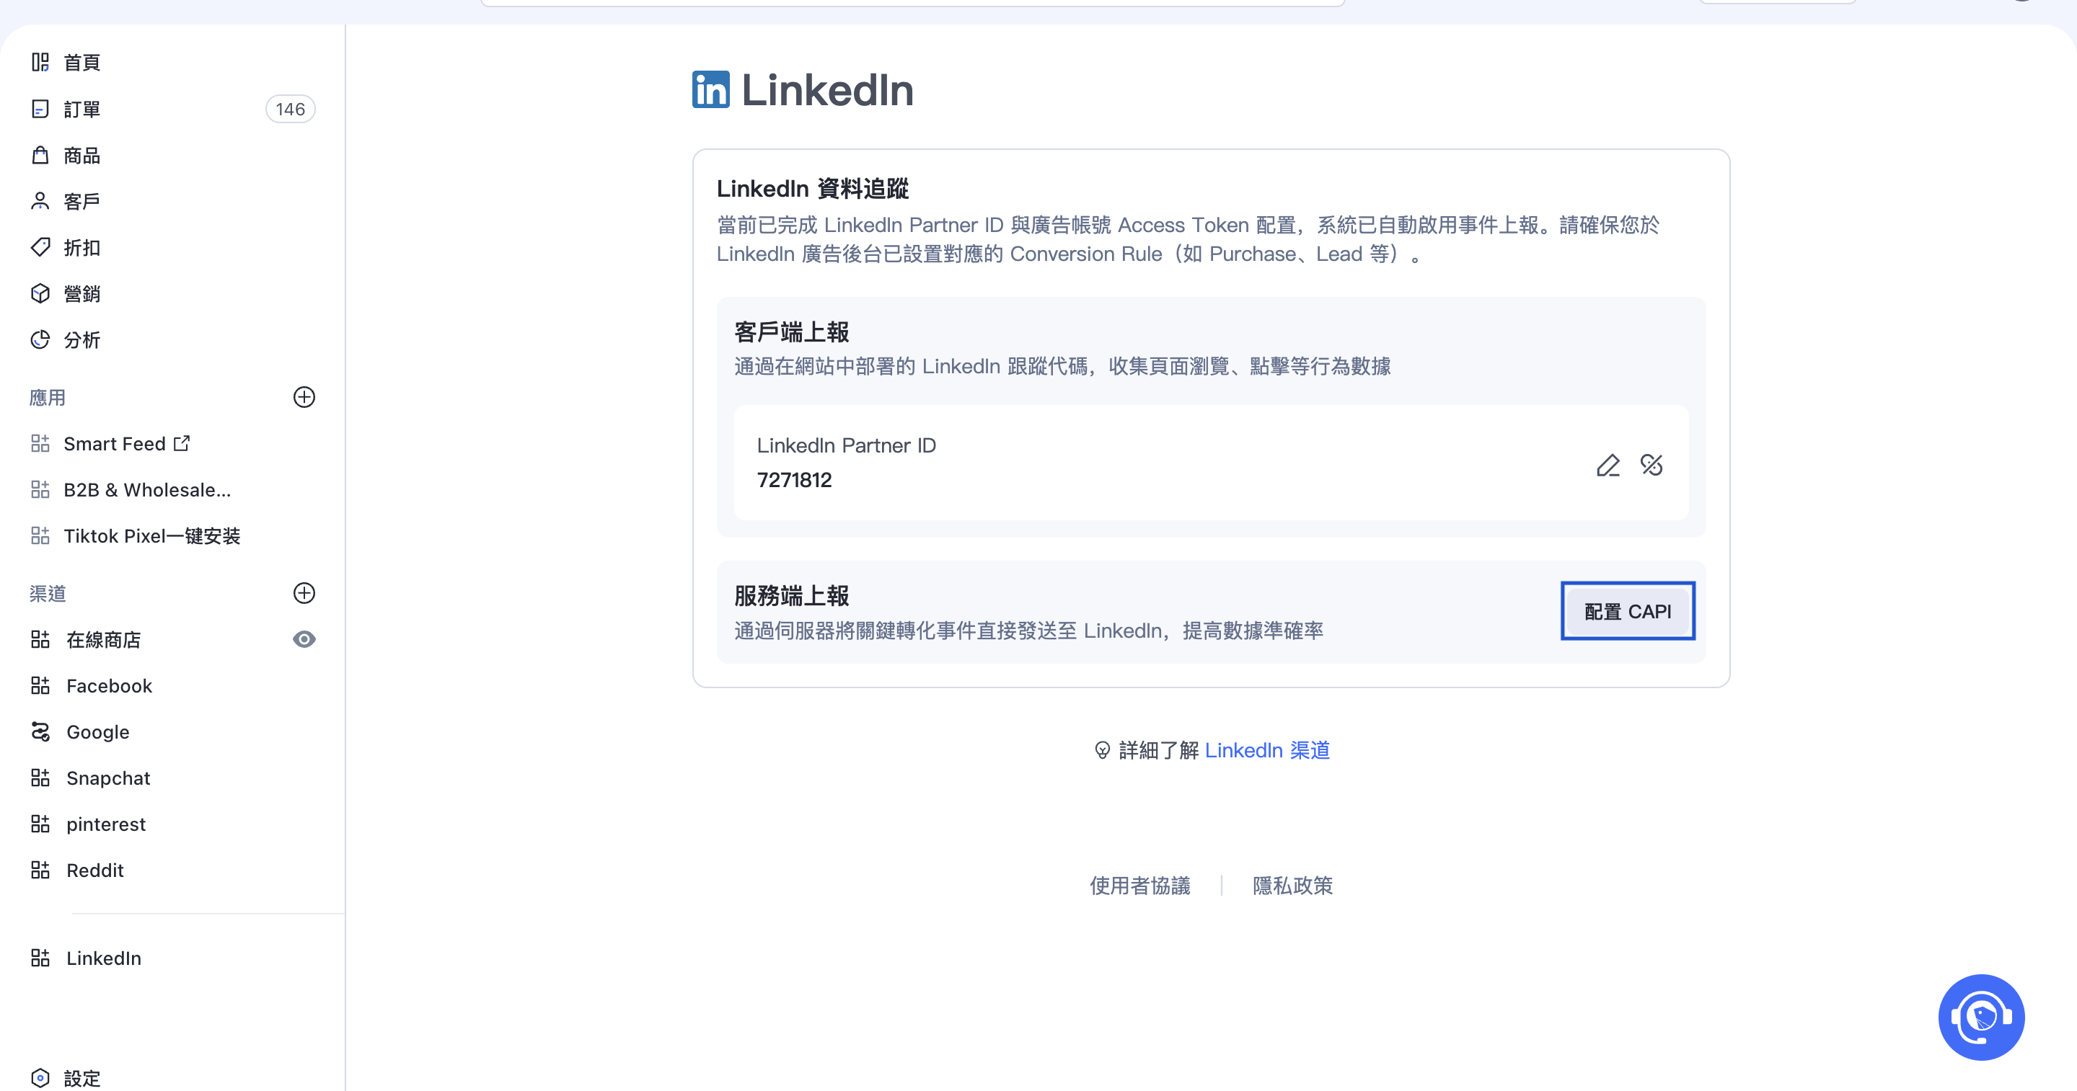Click the 146 orders count badge
The height and width of the screenshot is (1091, 2077).
click(x=290, y=109)
